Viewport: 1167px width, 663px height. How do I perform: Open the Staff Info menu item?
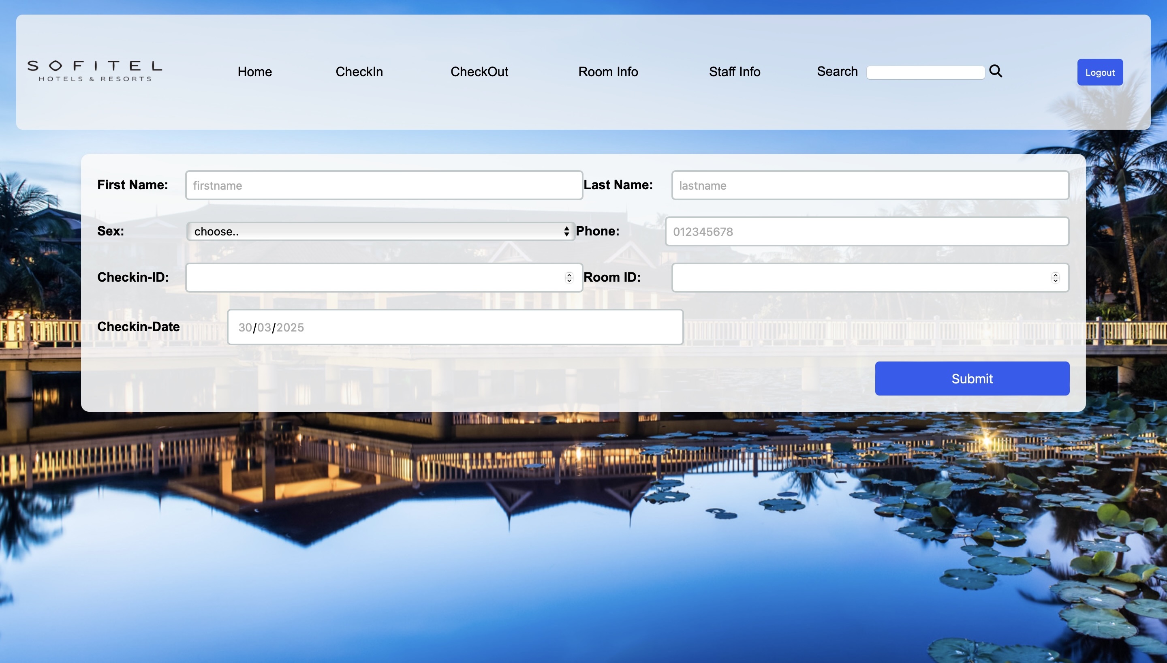tap(734, 71)
